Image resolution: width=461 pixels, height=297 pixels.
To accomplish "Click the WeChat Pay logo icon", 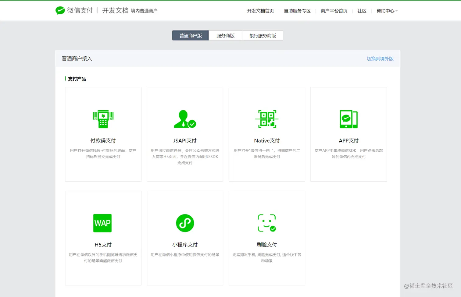I will point(60,10).
